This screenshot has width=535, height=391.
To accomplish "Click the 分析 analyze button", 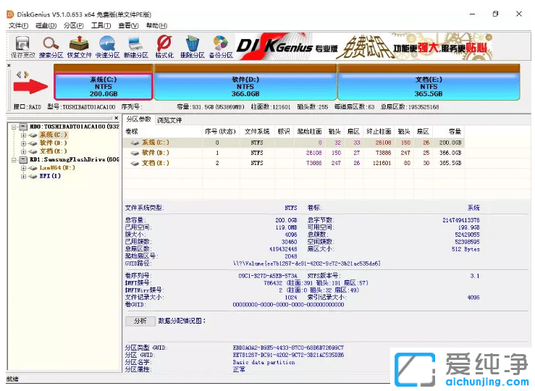I will click(x=140, y=321).
